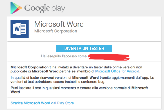The width and height of the screenshot is (164, 110).
Task: Click the Google Play wordmark text
Action: pyautogui.click(x=45, y=8)
